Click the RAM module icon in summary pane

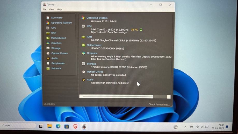coord(83,37)
